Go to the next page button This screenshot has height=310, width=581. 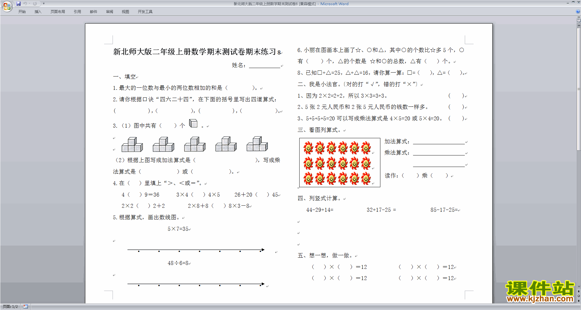[x=579, y=301]
